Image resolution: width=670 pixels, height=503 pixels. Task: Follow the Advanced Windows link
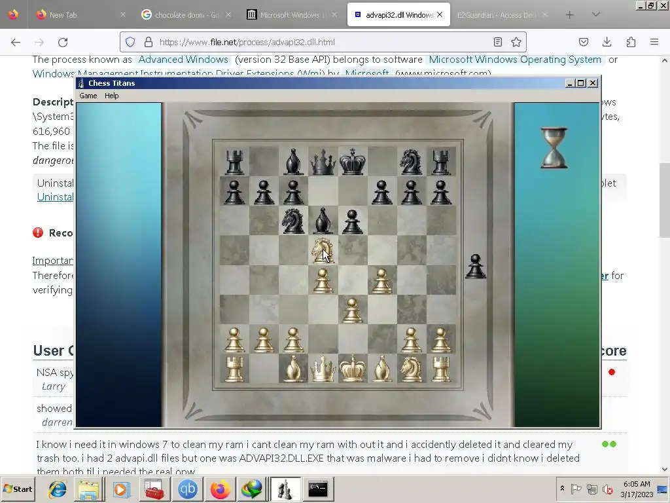[x=183, y=60]
